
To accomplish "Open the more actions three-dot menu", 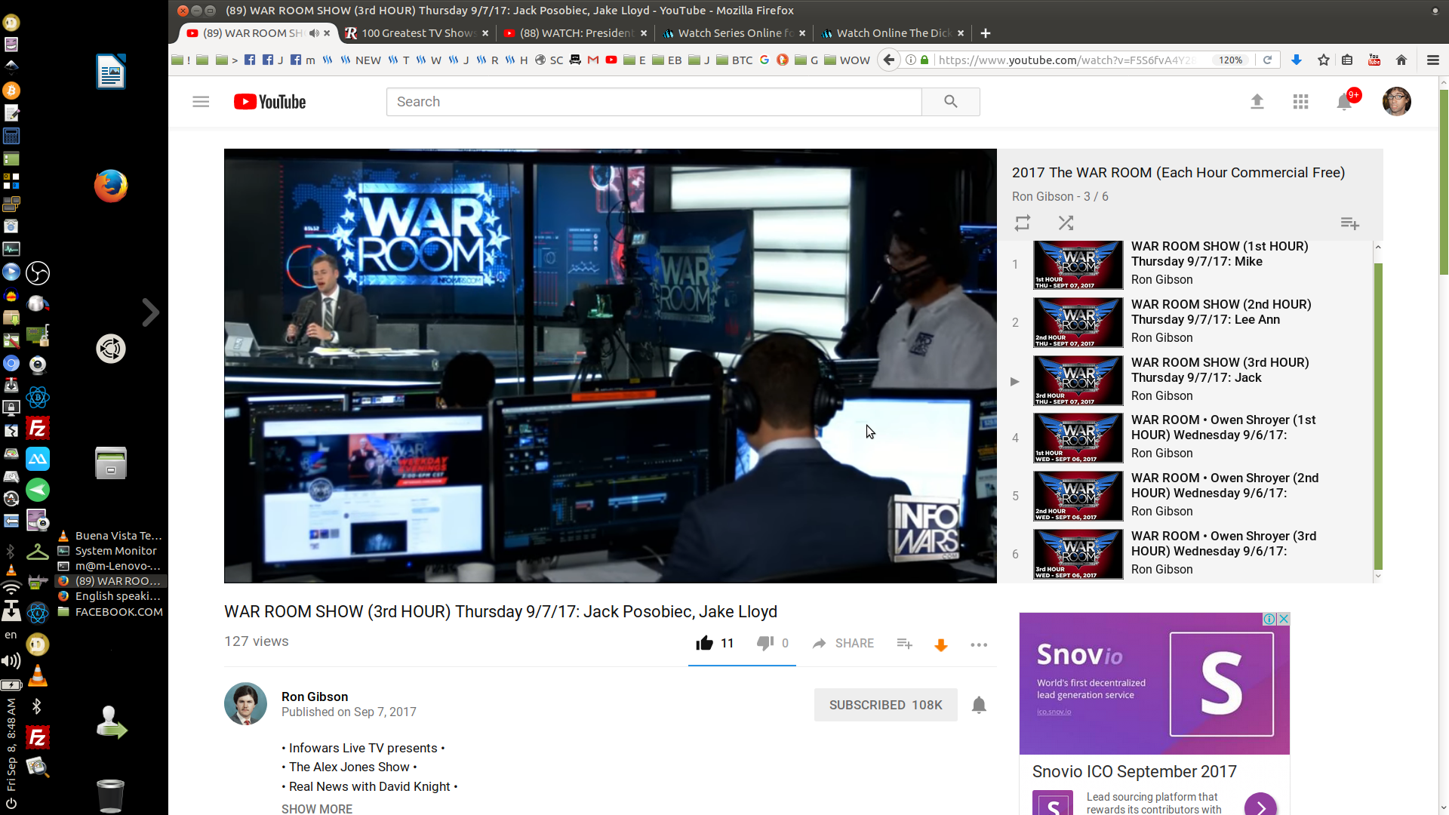I will (979, 644).
